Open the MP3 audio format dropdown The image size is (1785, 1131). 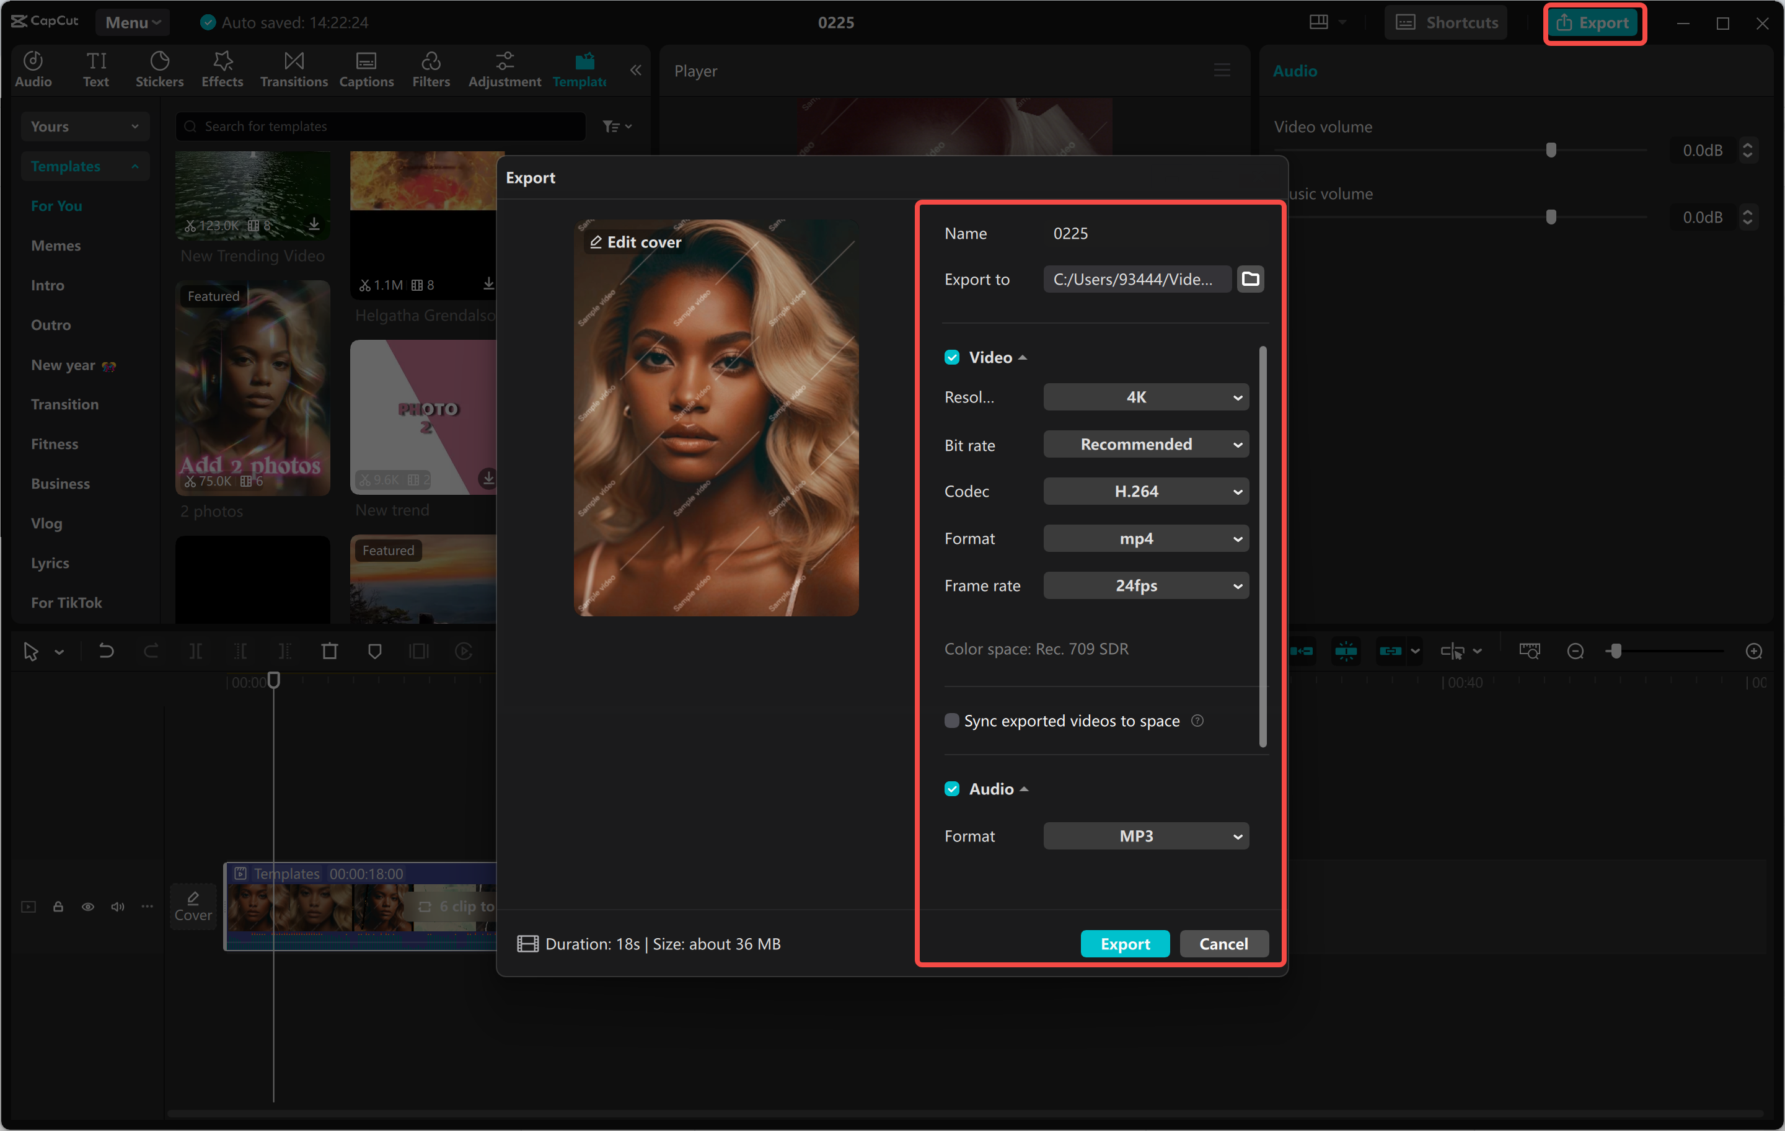point(1145,836)
